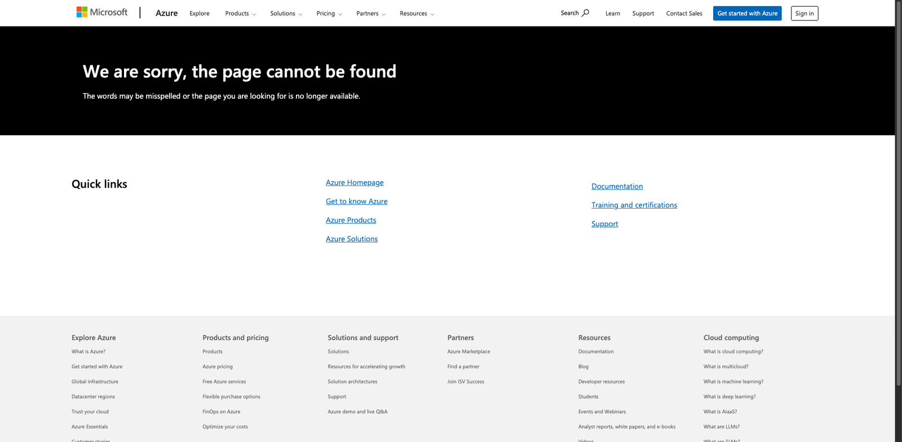Open What are LLMs? link
Image resolution: width=902 pixels, height=442 pixels.
click(722, 427)
